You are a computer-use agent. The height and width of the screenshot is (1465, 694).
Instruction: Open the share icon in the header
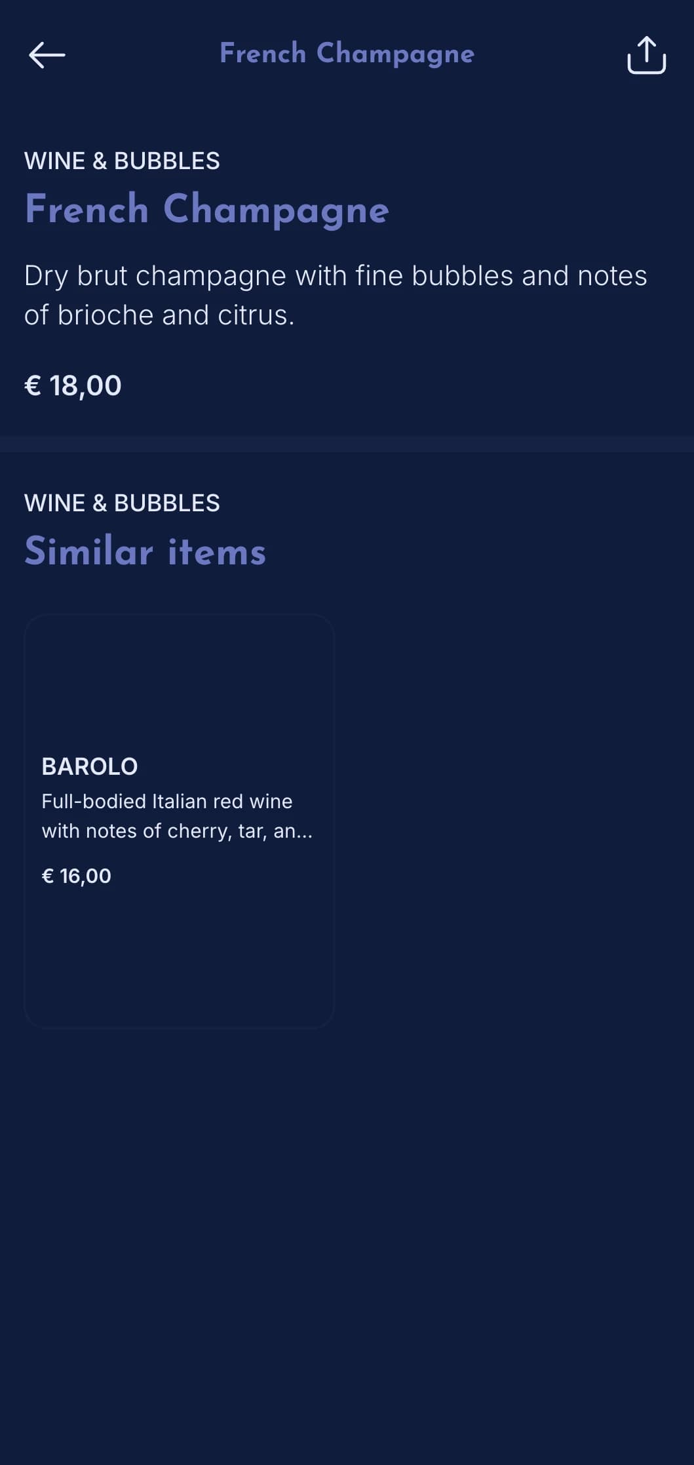coord(646,55)
